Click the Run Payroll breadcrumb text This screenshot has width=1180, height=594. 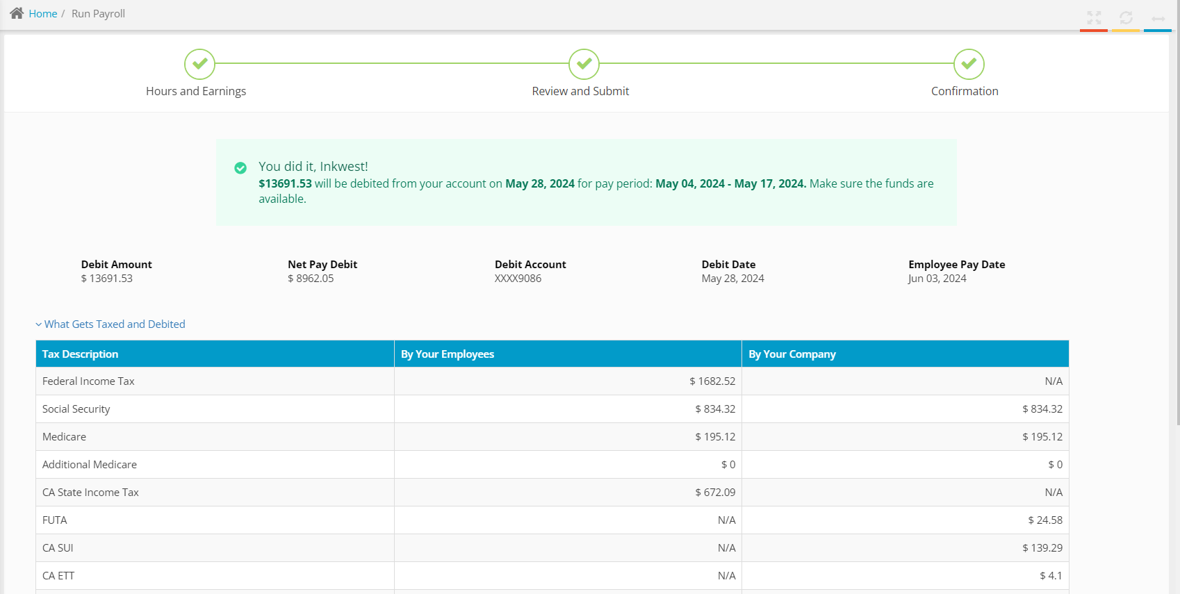pos(98,14)
